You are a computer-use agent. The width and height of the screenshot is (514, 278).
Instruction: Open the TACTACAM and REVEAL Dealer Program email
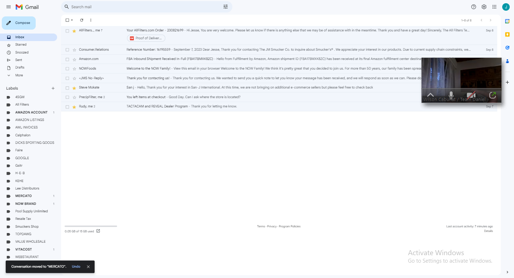tap(279, 107)
